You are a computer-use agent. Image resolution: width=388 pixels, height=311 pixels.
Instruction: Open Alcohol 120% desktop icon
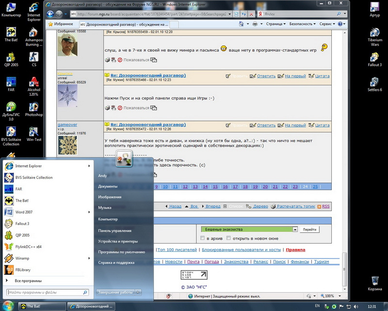[x=33, y=86]
